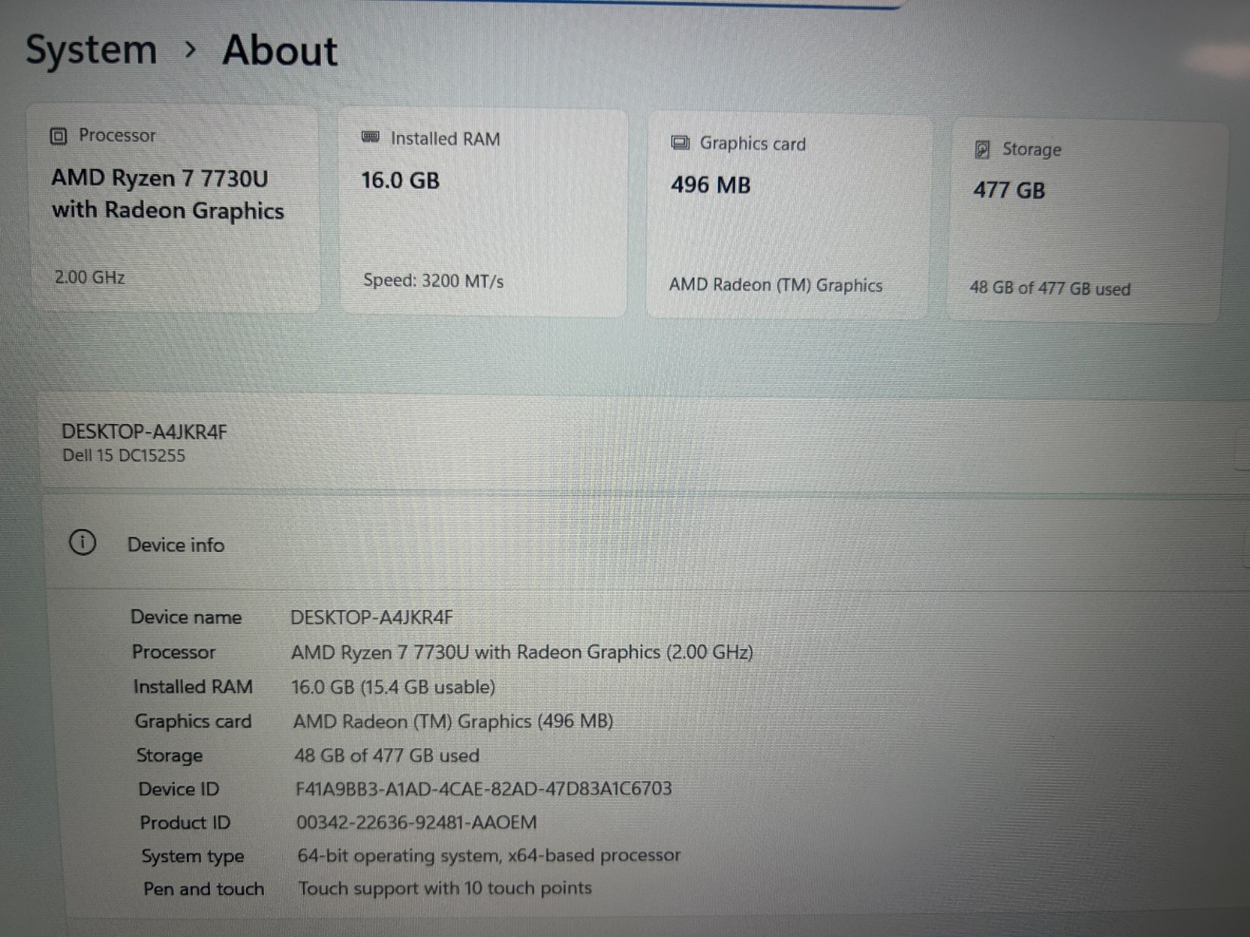Select the 48 GB of 477 GB used card text
This screenshot has width=1250, height=937.
(x=1050, y=288)
